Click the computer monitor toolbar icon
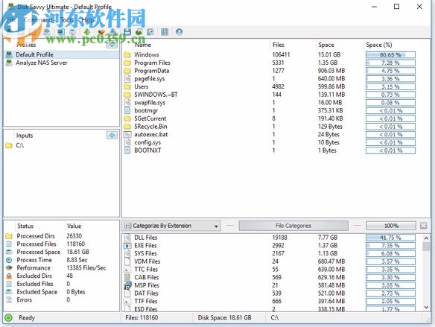The width and height of the screenshot is (435, 327). pyautogui.click(x=61, y=32)
